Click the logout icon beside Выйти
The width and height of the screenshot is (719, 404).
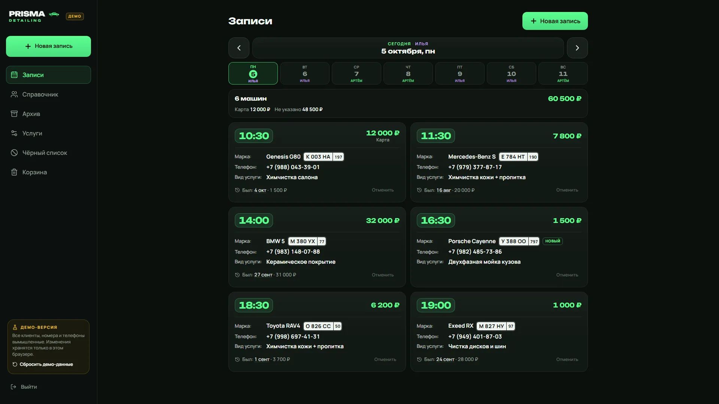13,387
